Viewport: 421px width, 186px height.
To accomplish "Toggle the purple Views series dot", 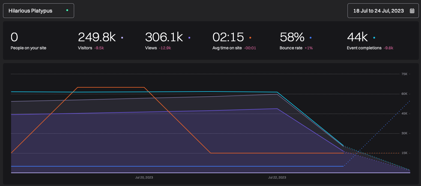I will (189, 38).
